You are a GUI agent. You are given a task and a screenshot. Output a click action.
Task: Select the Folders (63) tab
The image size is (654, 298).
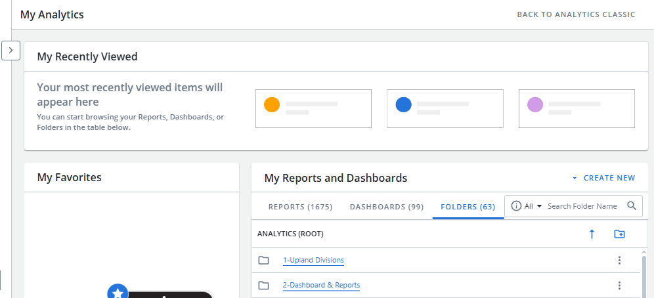click(x=468, y=207)
